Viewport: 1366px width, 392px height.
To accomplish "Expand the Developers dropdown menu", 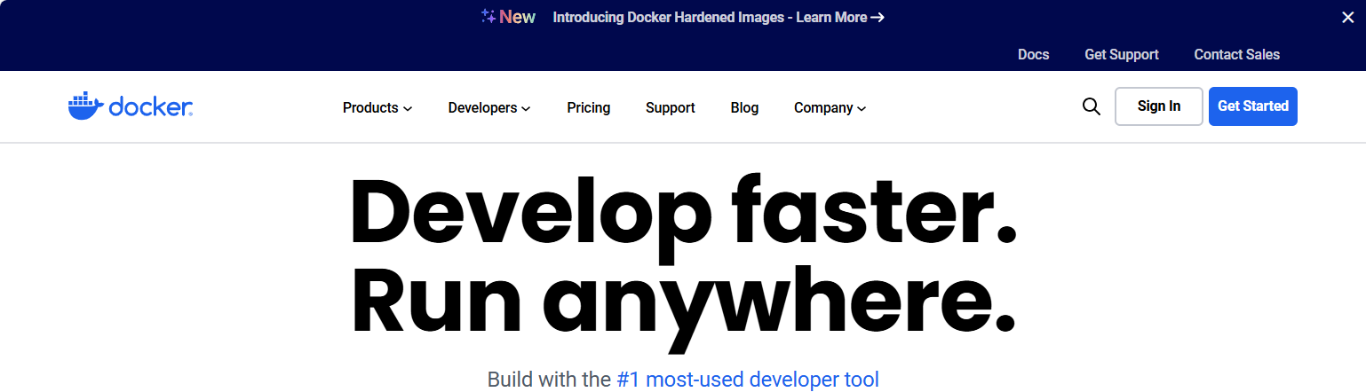I will pos(489,107).
